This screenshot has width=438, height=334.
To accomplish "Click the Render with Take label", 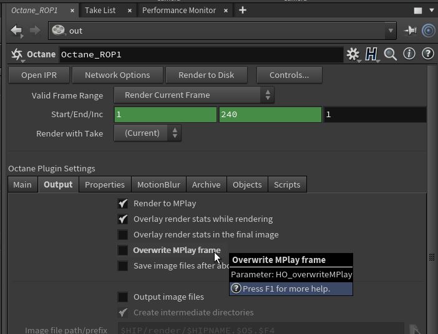I will (69, 133).
